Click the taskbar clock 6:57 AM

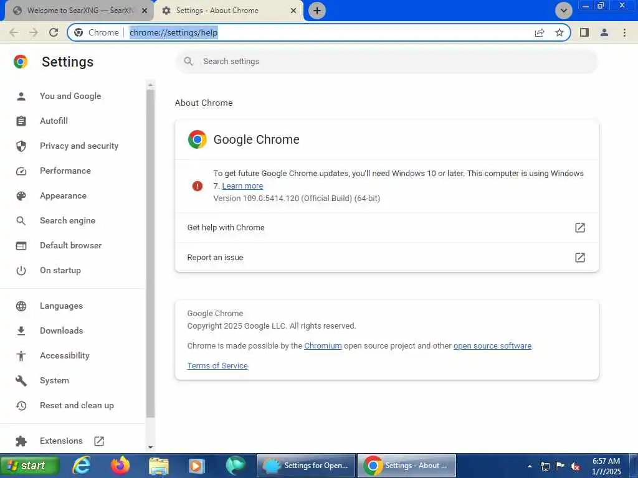coord(606,466)
